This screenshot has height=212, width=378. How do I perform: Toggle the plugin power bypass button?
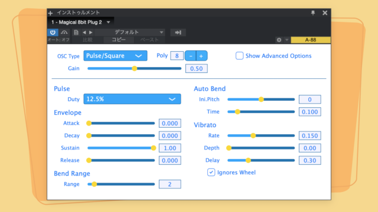tap(53, 32)
